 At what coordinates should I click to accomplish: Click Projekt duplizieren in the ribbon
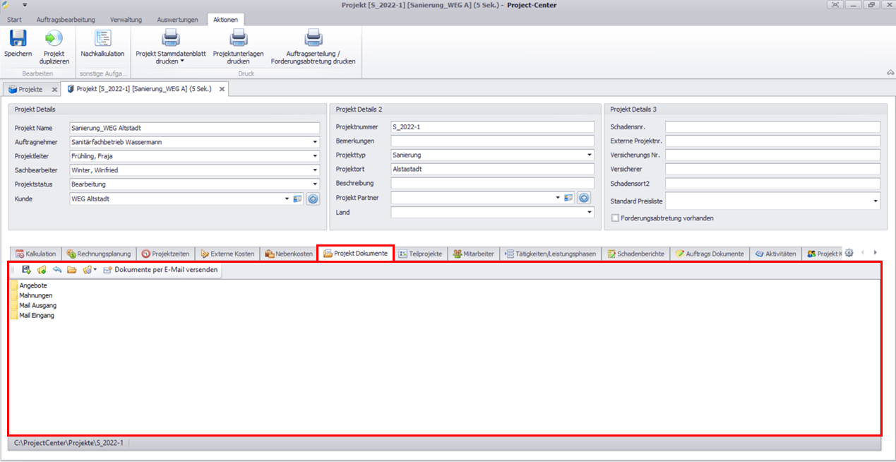point(54,39)
